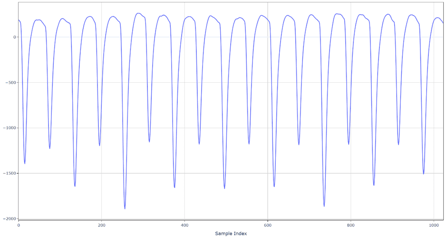Click the trough bottom near sample 496

[x=224, y=188]
